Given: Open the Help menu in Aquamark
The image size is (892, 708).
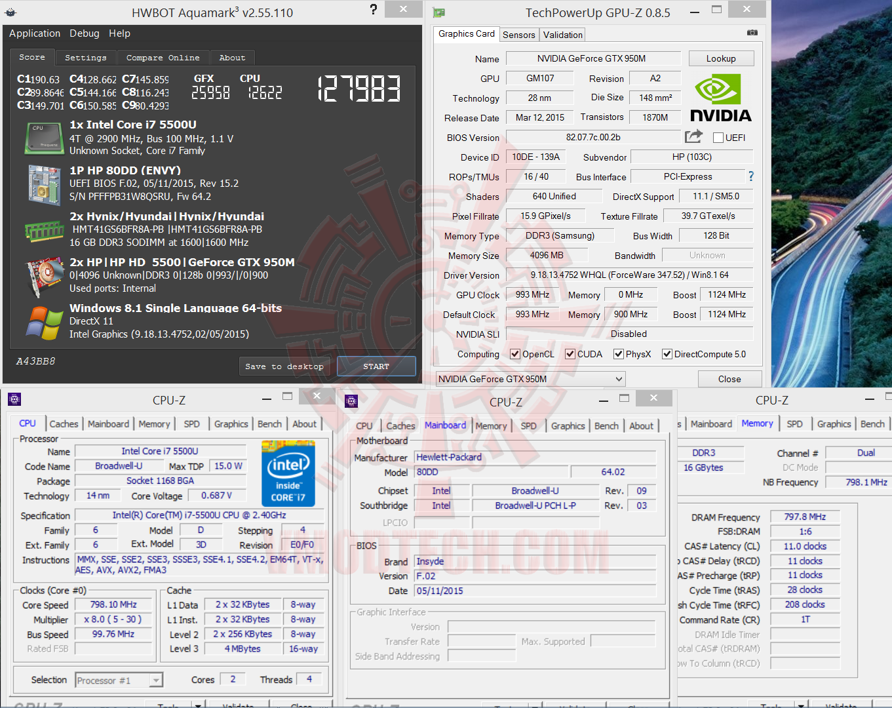Looking at the screenshot, I should point(119,33).
